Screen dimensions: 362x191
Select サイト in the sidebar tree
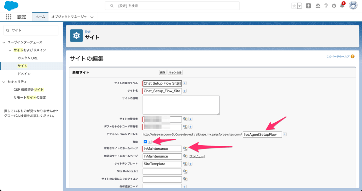click(x=22, y=66)
